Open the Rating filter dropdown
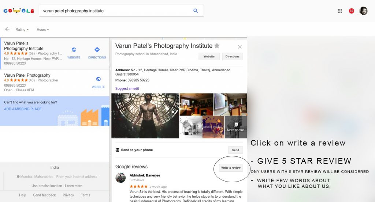 (22, 30)
